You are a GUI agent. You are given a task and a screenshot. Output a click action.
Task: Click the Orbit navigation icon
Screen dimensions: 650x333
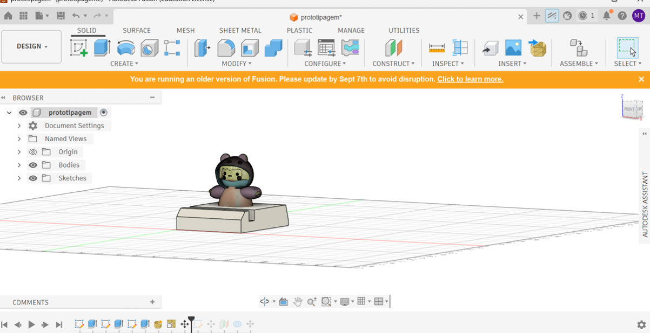[x=265, y=302]
